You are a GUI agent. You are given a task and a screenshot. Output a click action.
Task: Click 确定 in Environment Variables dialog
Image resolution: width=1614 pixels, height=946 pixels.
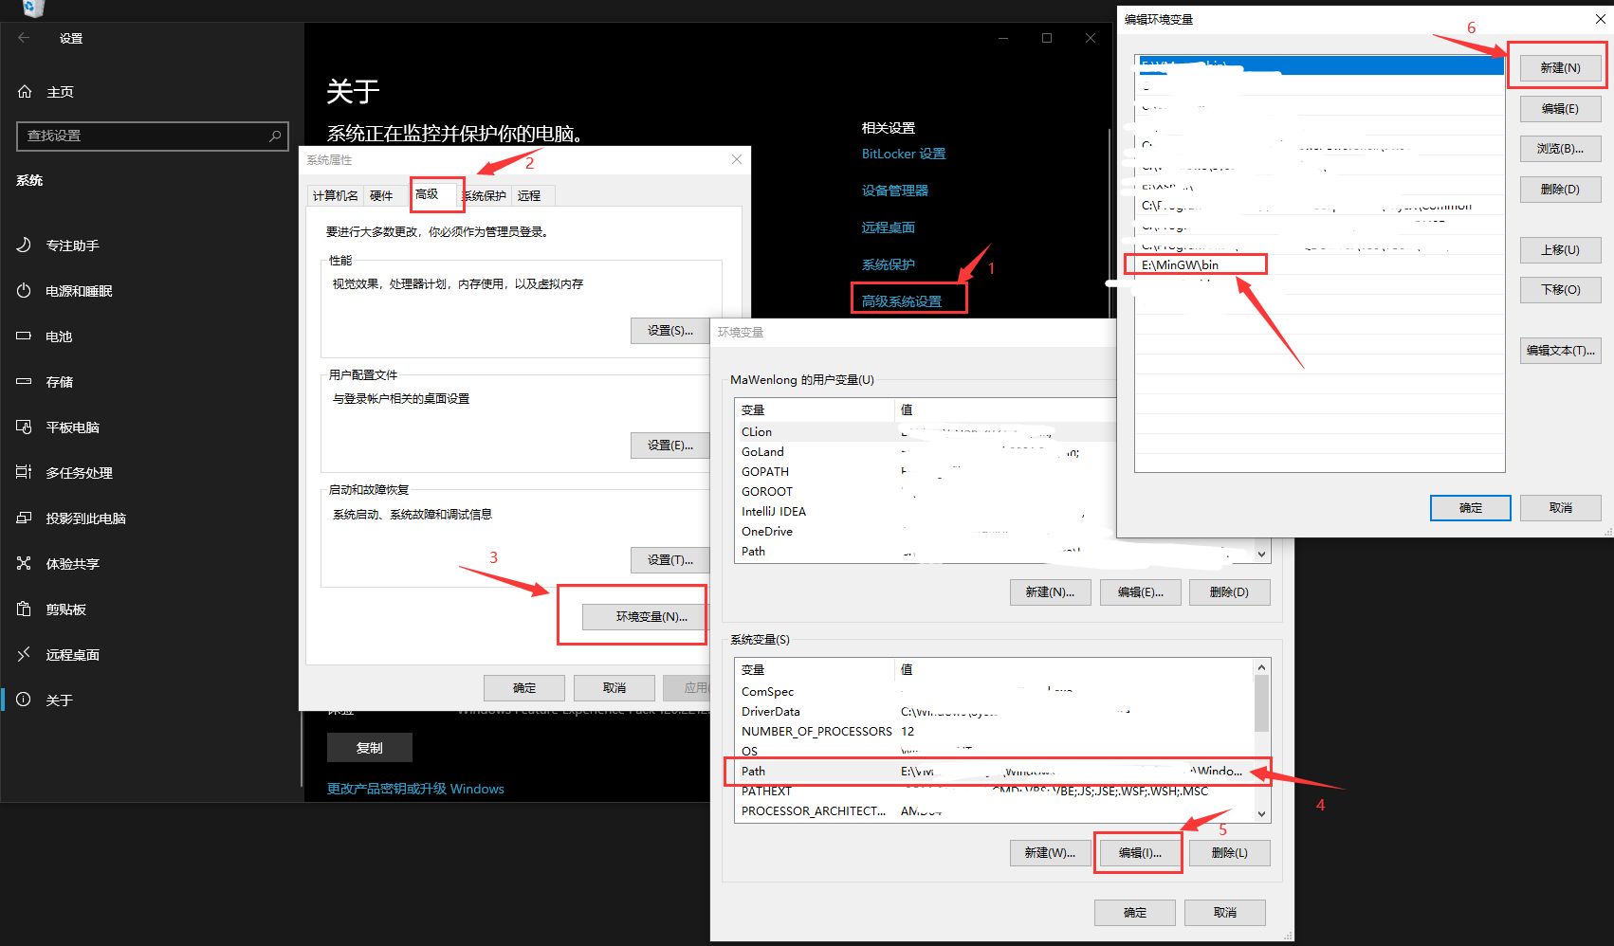click(1134, 913)
